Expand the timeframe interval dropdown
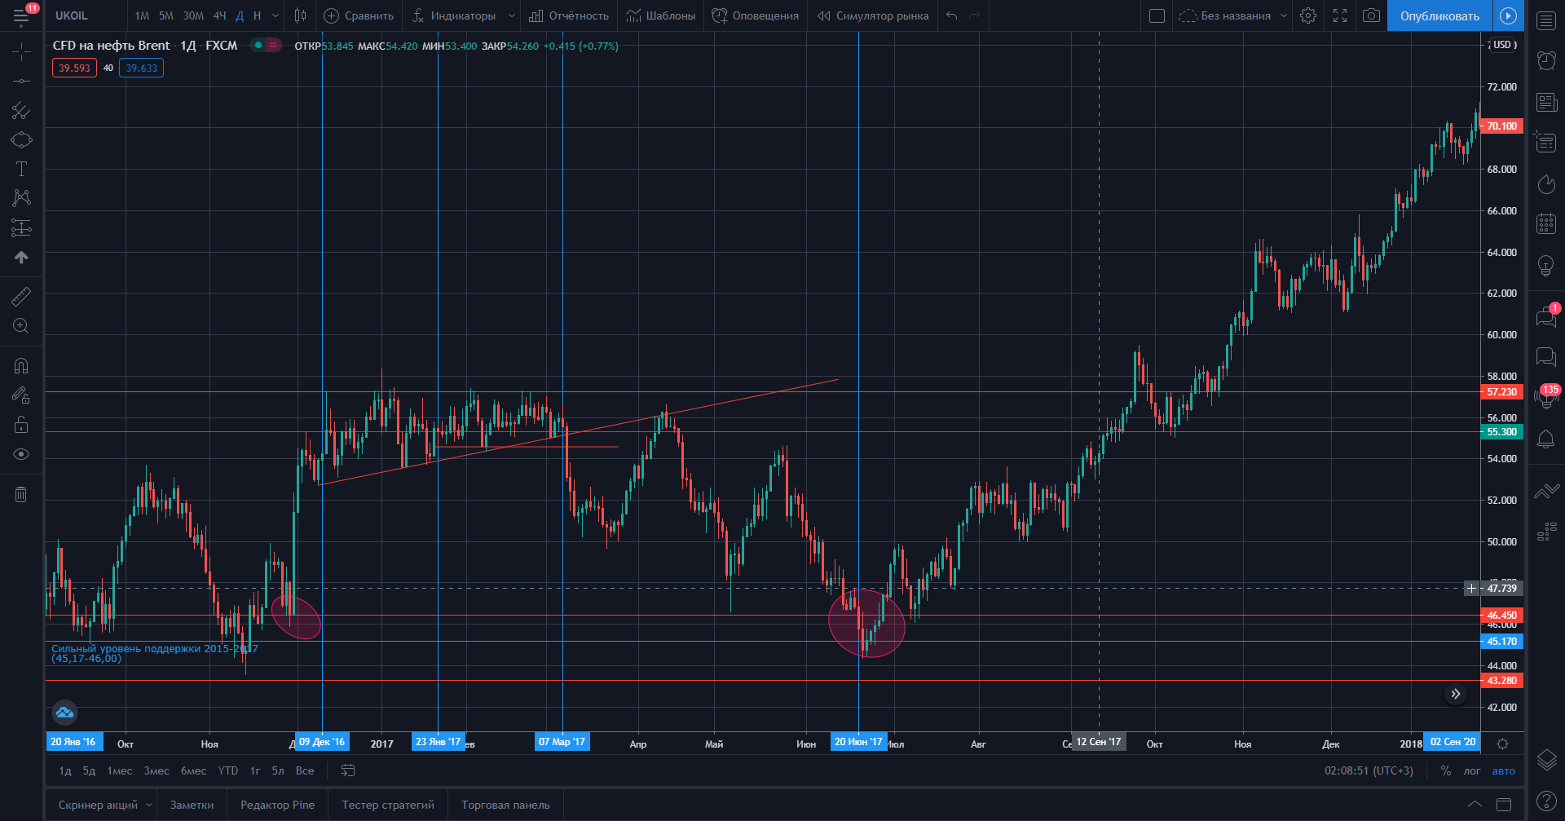The image size is (1565, 821). 276,15
